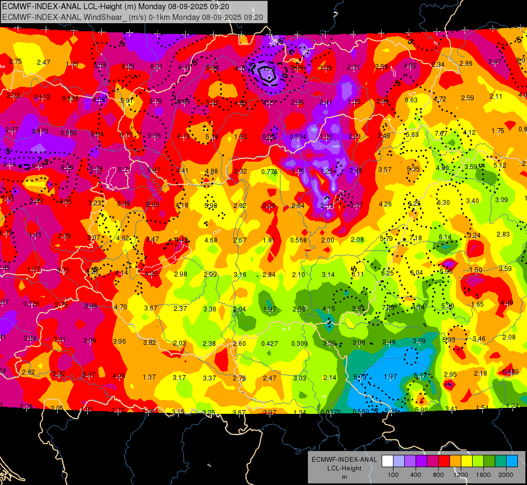The height and width of the screenshot is (485, 527).
Task: Click the orange legend swatch left of 1200
Action: 455,461
